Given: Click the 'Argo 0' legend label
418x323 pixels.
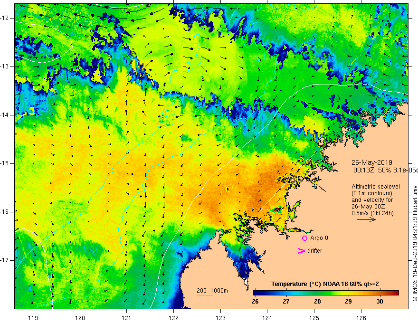Looking at the screenshot, I should click(319, 238).
